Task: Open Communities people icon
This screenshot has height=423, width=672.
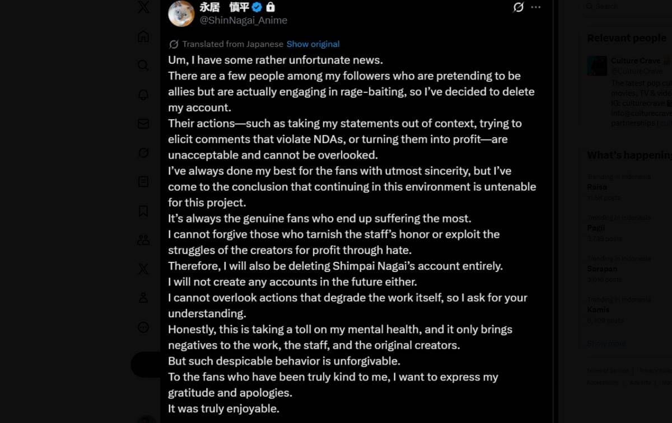Action: click(x=143, y=240)
